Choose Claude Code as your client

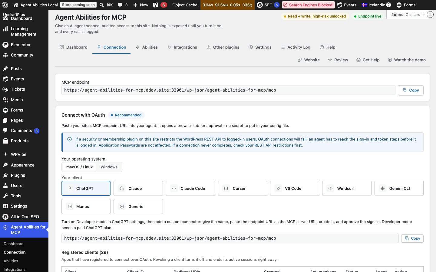(190, 188)
